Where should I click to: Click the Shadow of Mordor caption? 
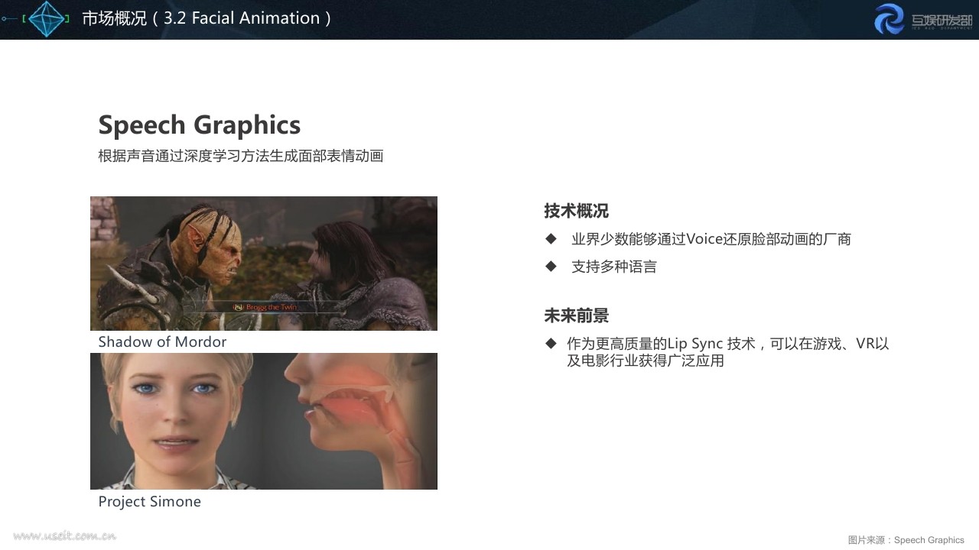[x=162, y=341]
